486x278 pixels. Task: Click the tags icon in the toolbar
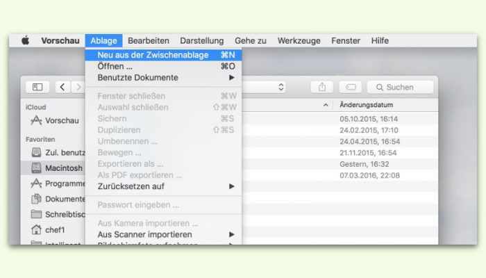tap(351, 87)
